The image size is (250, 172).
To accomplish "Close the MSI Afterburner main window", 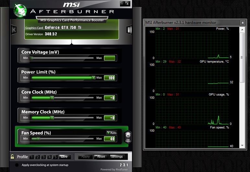I will [x=127, y=4].
